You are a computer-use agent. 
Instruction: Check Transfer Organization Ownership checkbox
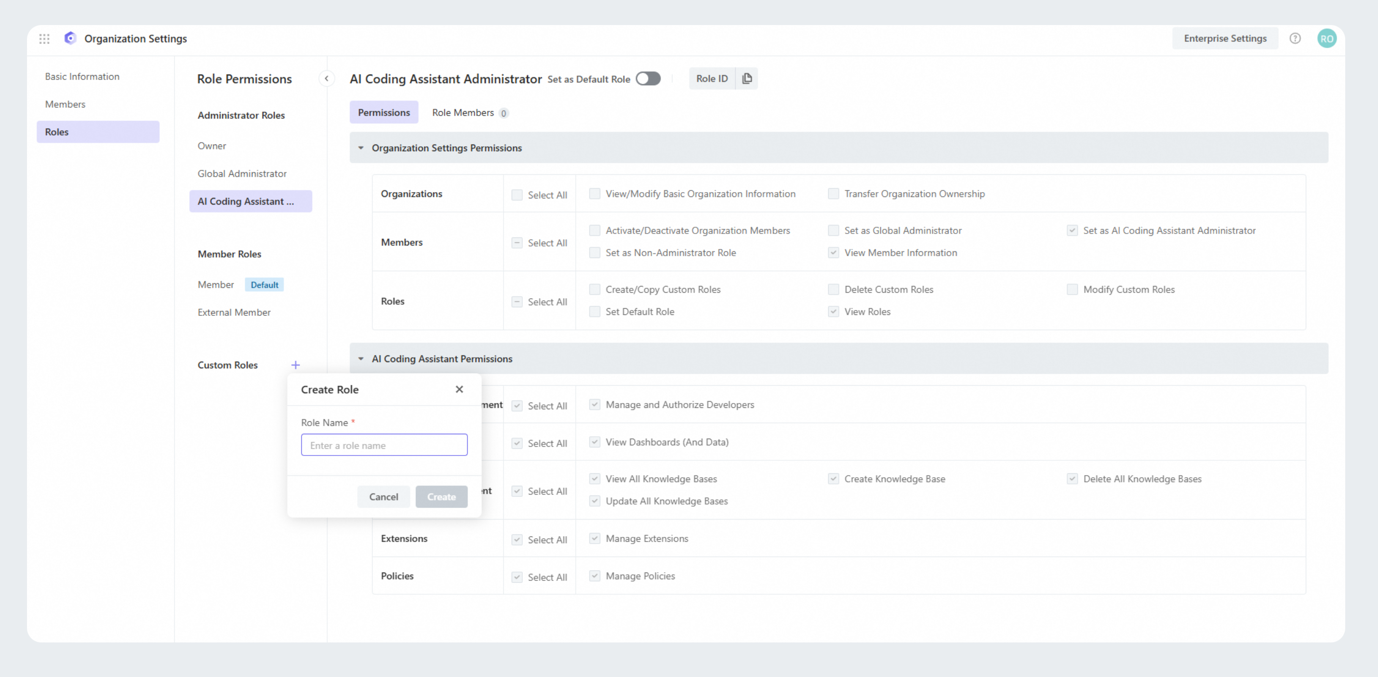tap(833, 194)
